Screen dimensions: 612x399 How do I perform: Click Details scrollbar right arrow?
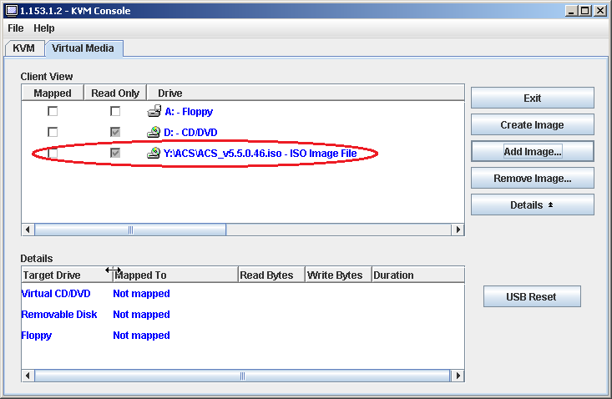458,376
